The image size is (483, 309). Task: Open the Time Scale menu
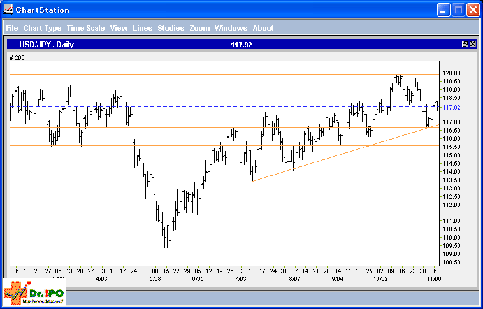85,28
